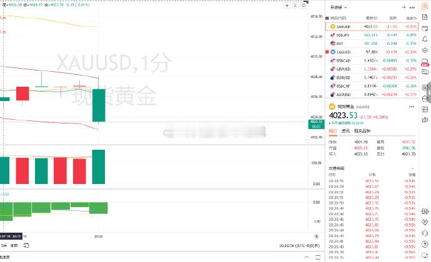Open chart timezone UTC+8 selector
The width and height of the screenshot is (431, 262).
coord(299,246)
